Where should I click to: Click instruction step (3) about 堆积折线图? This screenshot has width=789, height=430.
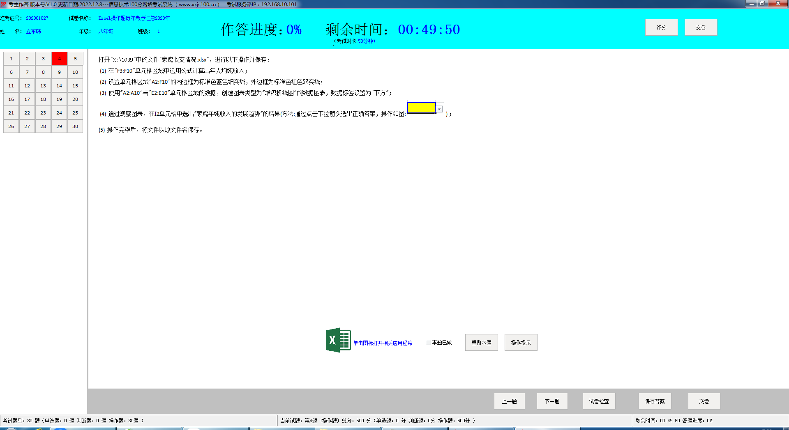tap(246, 93)
